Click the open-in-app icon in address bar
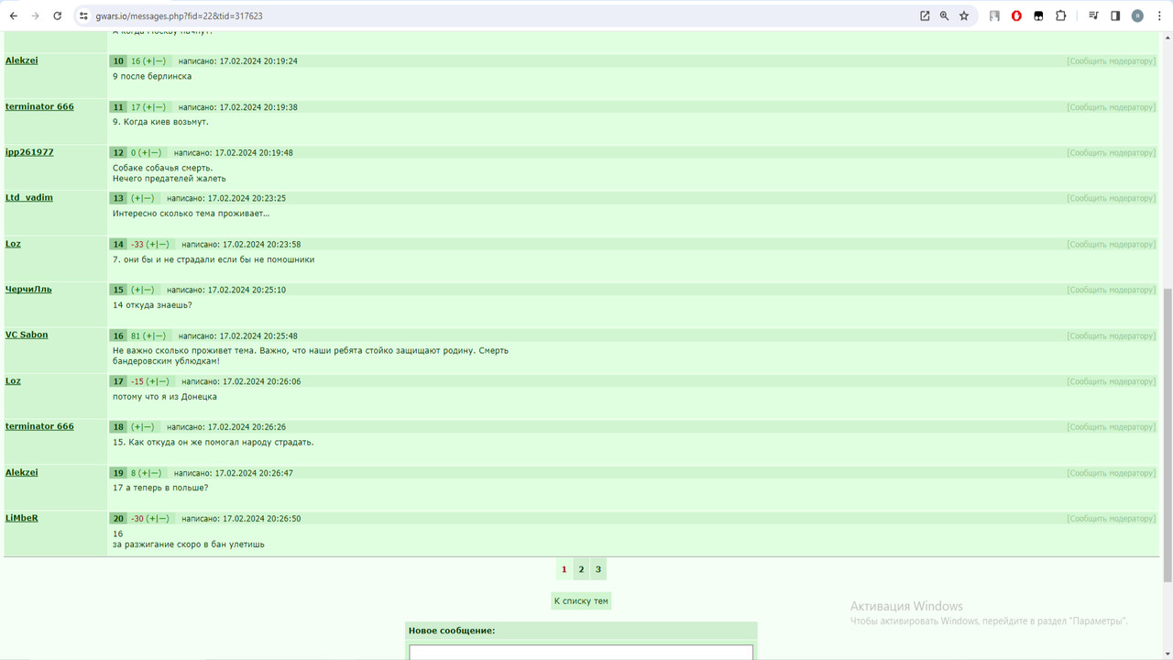This screenshot has width=1173, height=660. click(x=925, y=16)
